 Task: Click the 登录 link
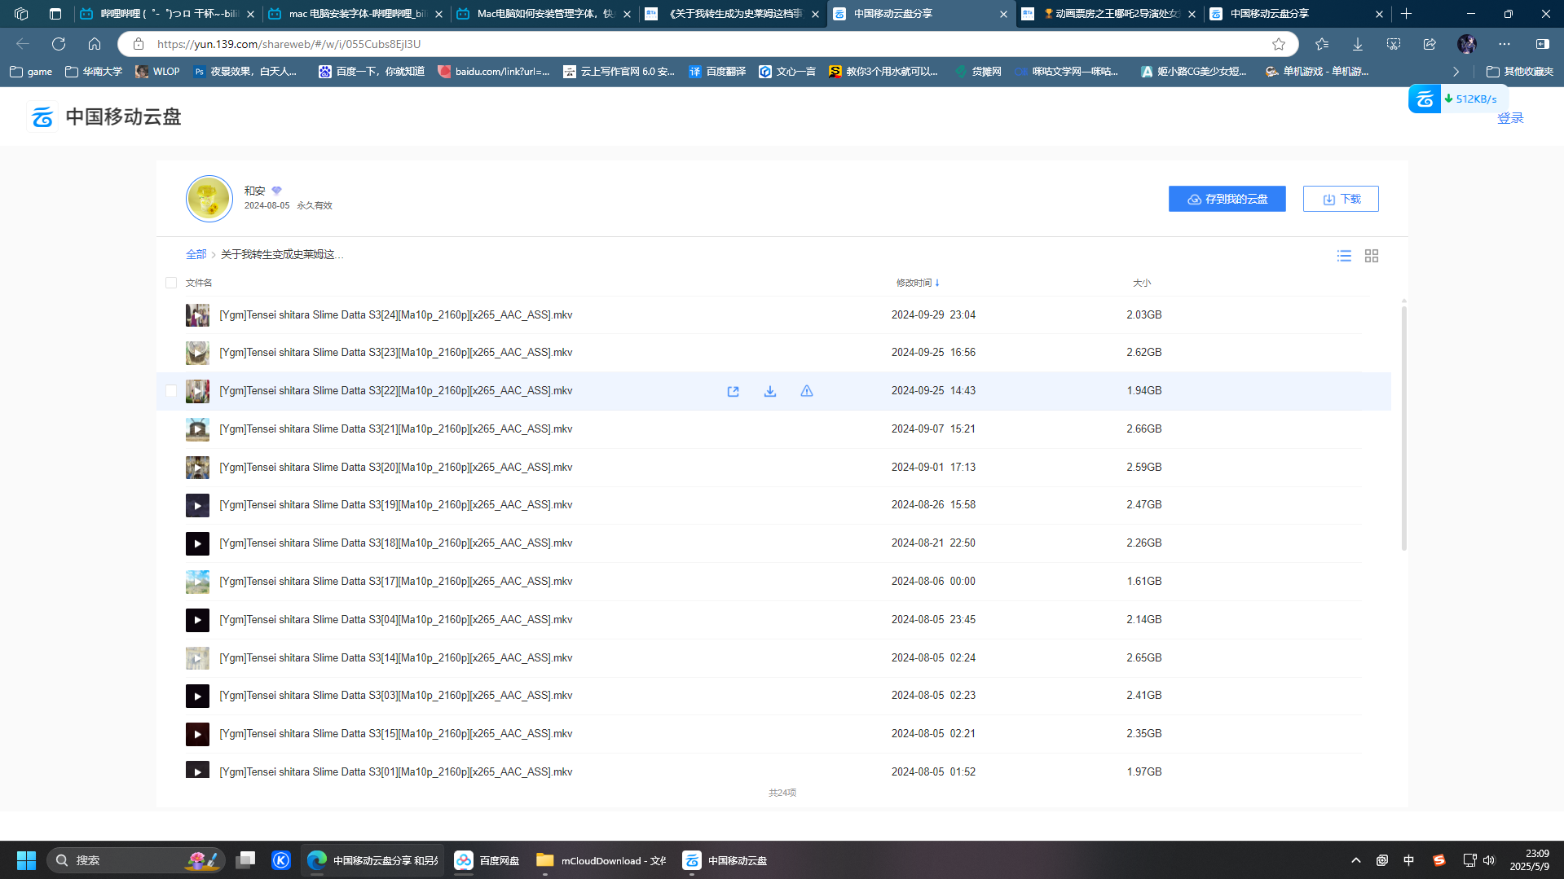(x=1509, y=119)
